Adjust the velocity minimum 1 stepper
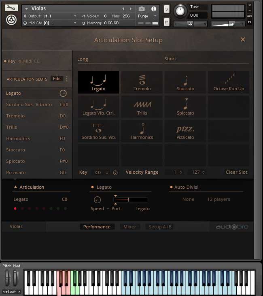The image size is (263, 296). tap(180, 172)
